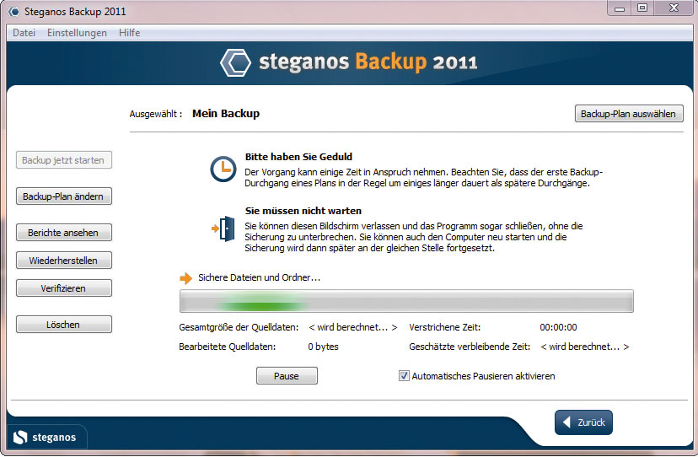Minimize the Steganos Backup window
Image resolution: width=698 pixels, height=457 pixels.
620,8
